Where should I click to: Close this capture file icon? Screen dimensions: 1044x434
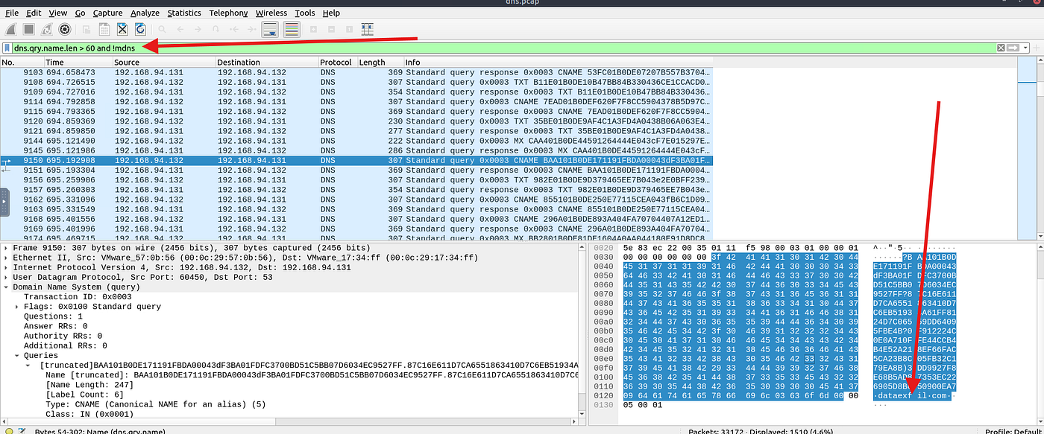tap(123, 29)
